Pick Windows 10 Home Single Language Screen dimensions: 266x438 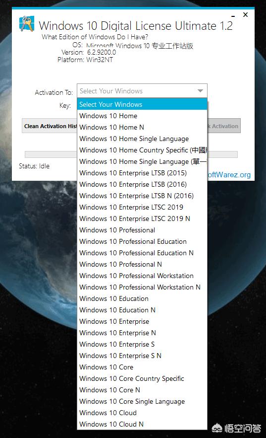coord(142,139)
